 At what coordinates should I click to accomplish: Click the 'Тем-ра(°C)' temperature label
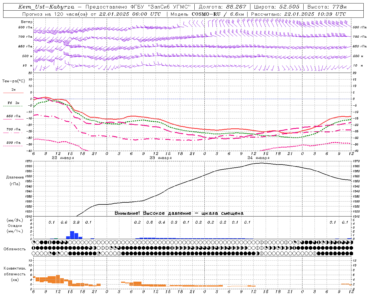[14, 81]
